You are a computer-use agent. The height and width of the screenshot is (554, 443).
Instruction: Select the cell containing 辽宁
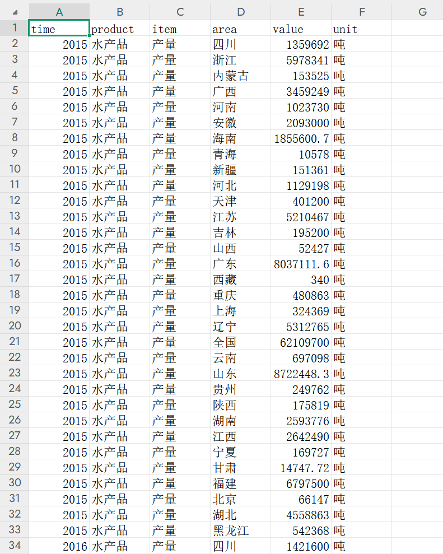click(x=241, y=326)
